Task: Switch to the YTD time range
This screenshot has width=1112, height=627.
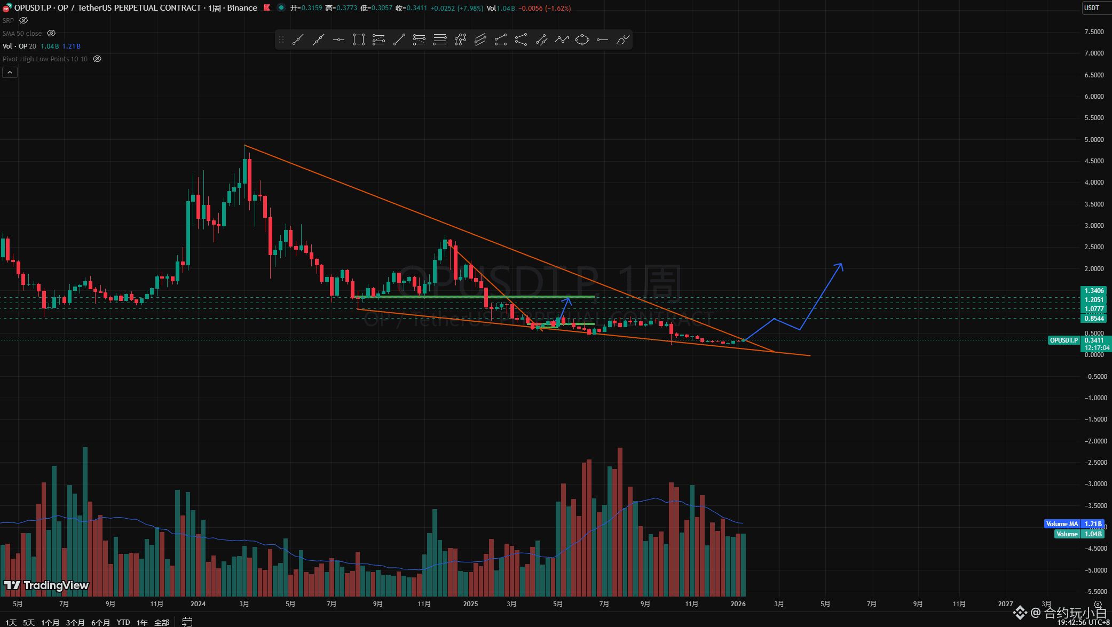Action: tap(123, 622)
